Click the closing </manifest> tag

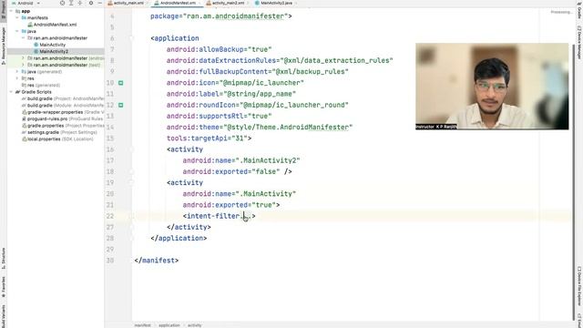point(157,261)
